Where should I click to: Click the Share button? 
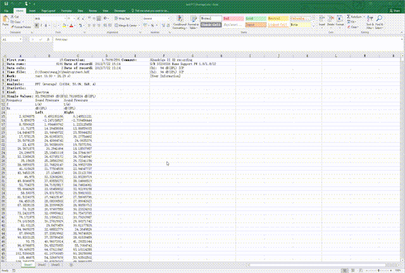point(394,11)
